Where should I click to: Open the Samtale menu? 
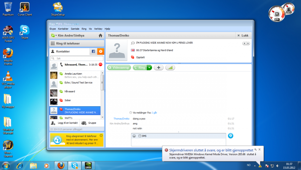[x=75, y=29]
